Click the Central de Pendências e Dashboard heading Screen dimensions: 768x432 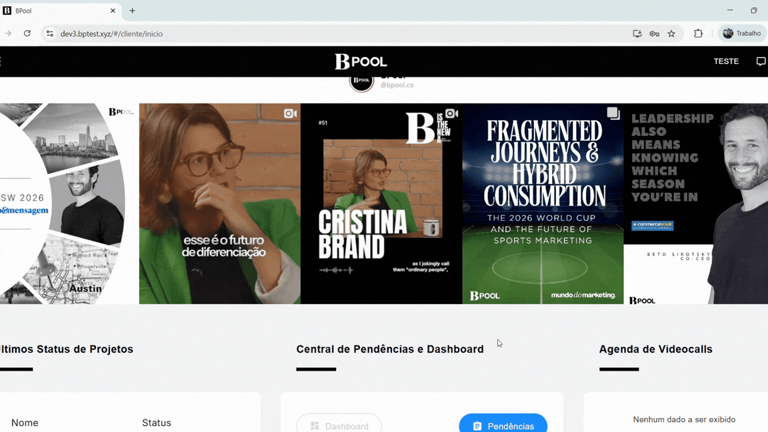click(390, 349)
